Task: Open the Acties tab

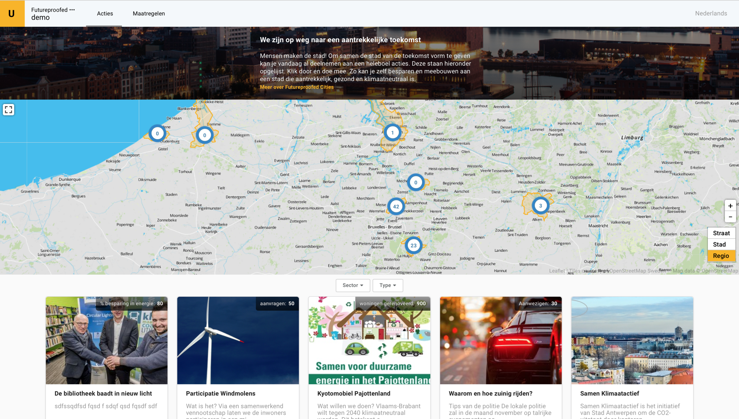Action: tap(105, 14)
